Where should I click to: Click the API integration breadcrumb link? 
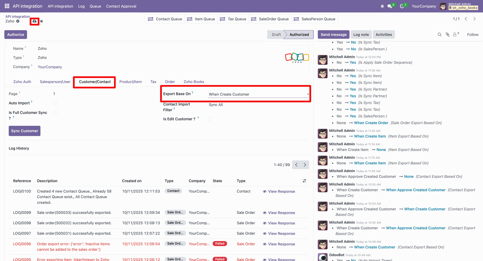(x=18, y=17)
